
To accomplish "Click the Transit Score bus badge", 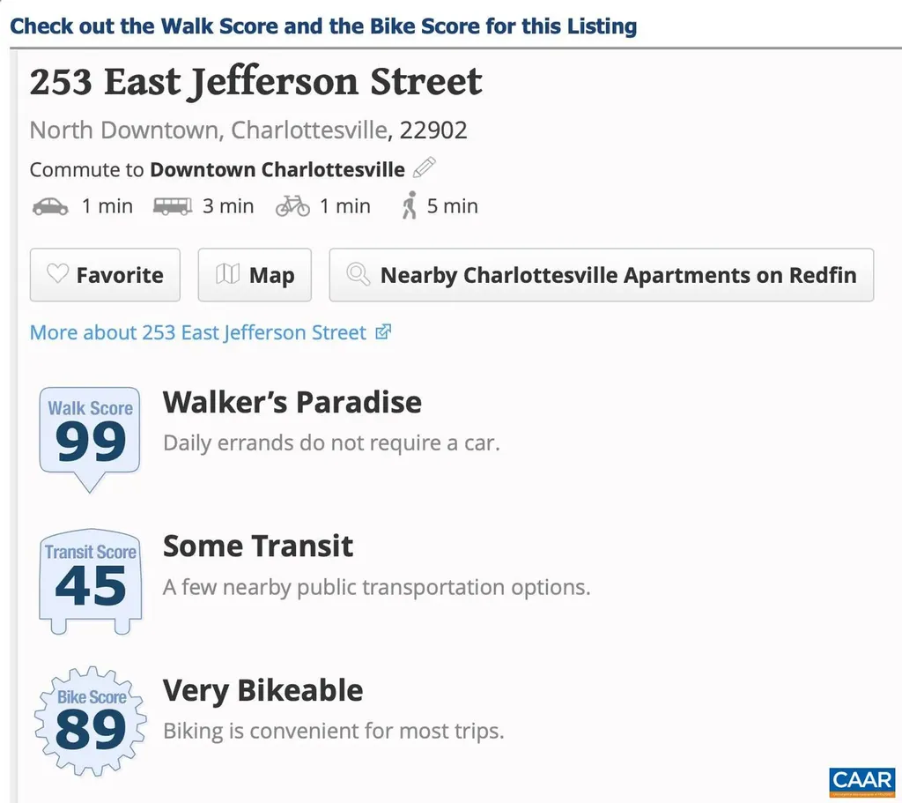I will pyautogui.click(x=89, y=577).
